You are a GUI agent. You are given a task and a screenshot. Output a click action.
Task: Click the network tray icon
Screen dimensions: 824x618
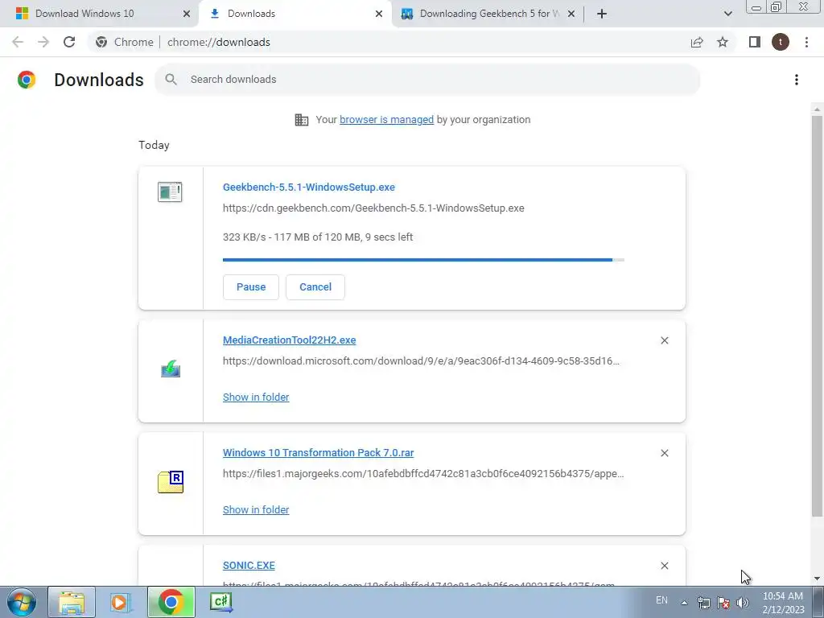pyautogui.click(x=703, y=602)
